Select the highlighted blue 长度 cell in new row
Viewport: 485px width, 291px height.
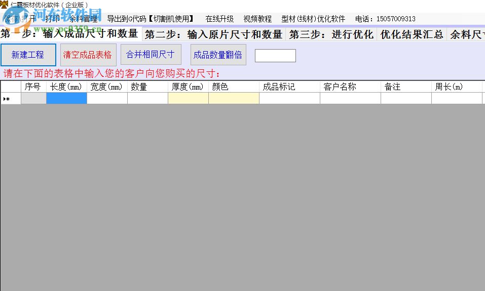click(x=66, y=98)
